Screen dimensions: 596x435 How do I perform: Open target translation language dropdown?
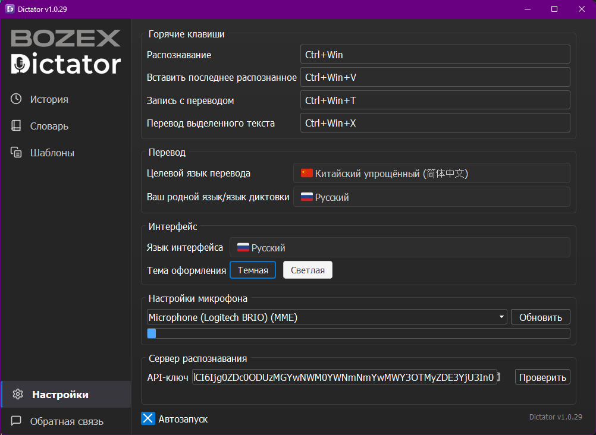(x=431, y=174)
